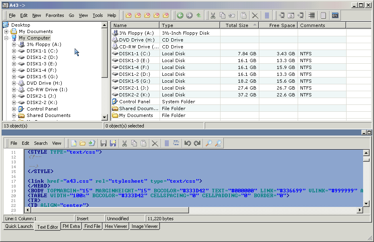Viewport: 374px width, 242px height.
Task: Click the green Up folder arrow
Action: point(198,16)
